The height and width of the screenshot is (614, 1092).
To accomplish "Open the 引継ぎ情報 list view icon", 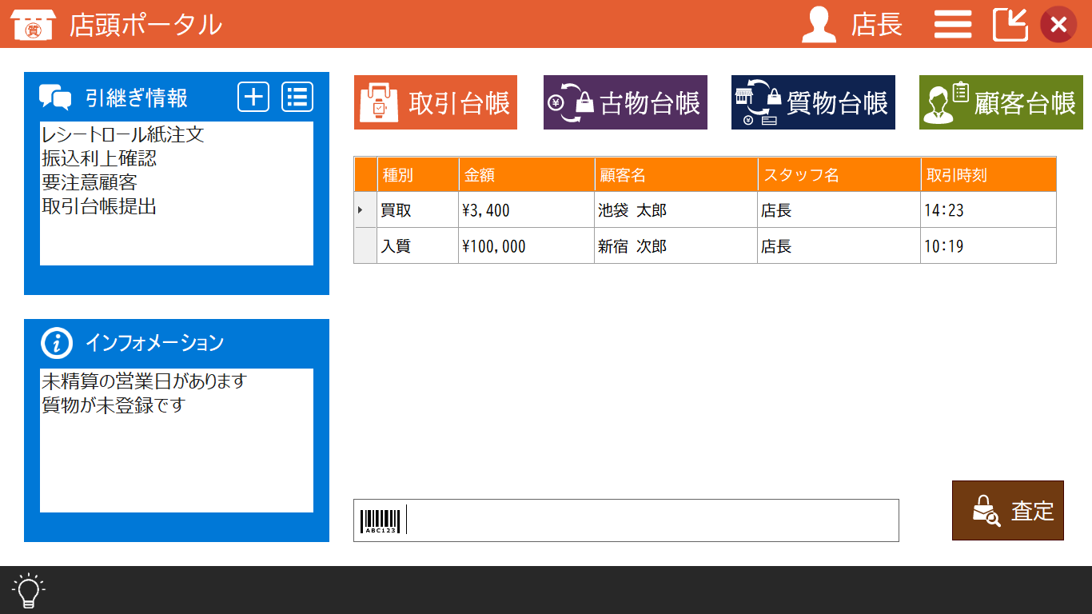I will (x=297, y=97).
